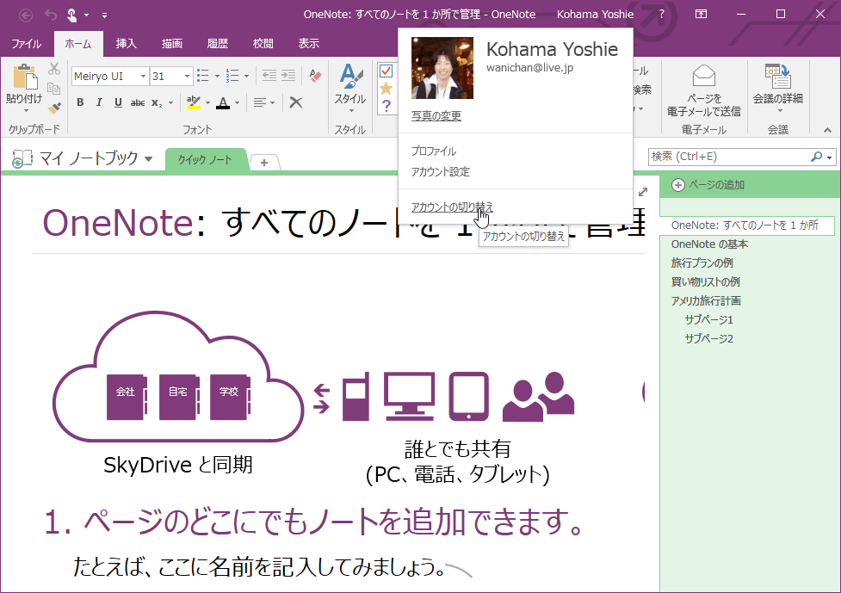Viewport: 841px width, 593px height.
Task: Toggle the To Do checkbox tag
Action: click(x=386, y=71)
